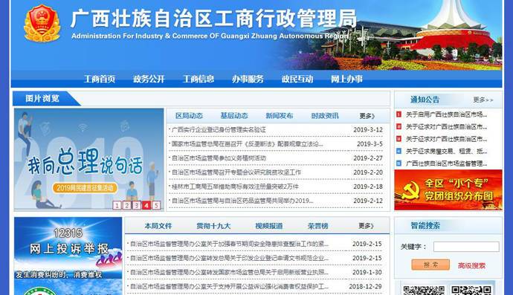Click 更多 link beside the 时政资讯 tab
Image resolution: width=513 pixels, height=295 pixels.
pyautogui.click(x=367, y=116)
